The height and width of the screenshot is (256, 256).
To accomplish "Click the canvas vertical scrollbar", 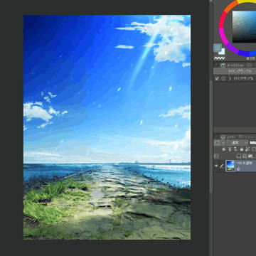I will click(x=210, y=137).
